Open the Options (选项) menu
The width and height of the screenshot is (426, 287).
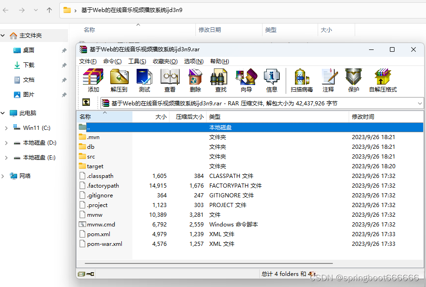tap(194, 61)
